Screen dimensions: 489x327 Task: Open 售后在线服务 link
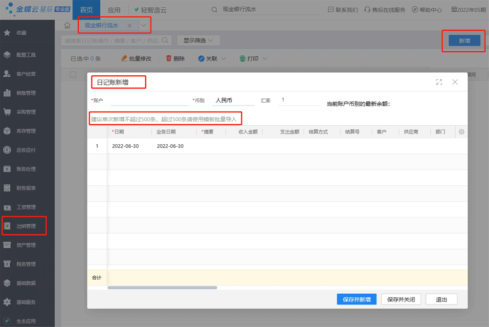384,10
